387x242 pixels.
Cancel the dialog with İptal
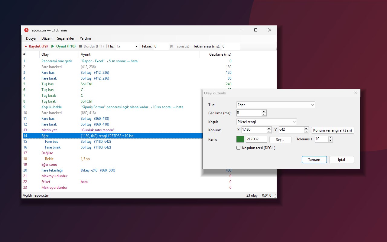point(342,160)
